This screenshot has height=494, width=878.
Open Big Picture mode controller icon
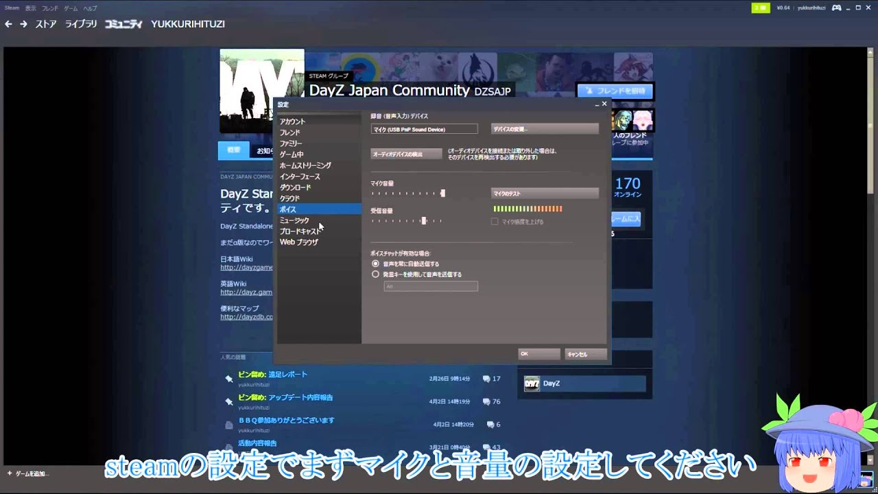pyautogui.click(x=837, y=8)
